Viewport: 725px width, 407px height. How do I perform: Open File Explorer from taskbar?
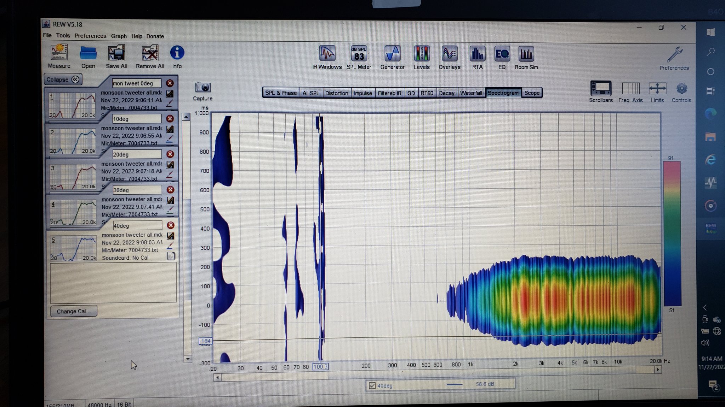(710, 137)
